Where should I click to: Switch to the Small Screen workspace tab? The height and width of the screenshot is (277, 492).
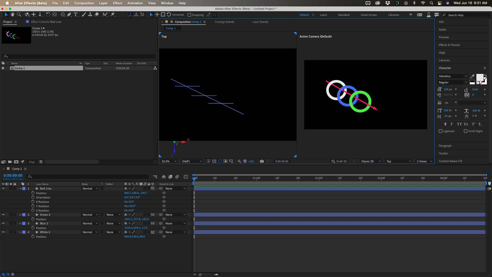click(x=369, y=15)
